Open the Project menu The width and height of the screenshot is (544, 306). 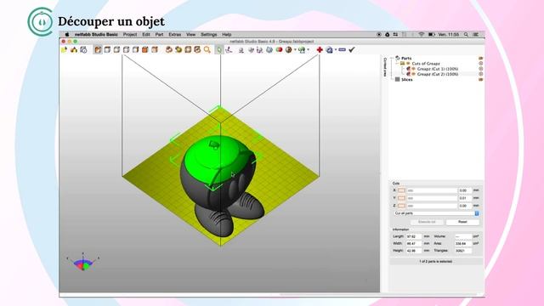click(130, 35)
